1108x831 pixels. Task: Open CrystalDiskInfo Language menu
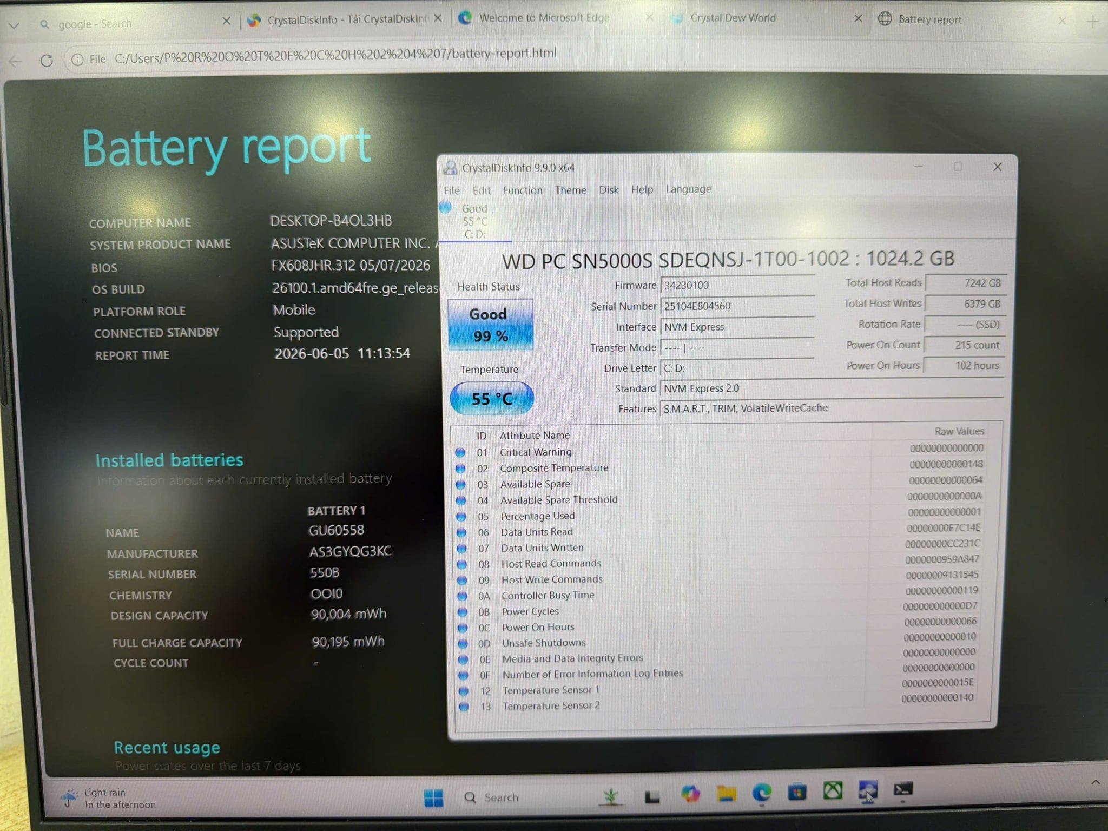point(689,189)
